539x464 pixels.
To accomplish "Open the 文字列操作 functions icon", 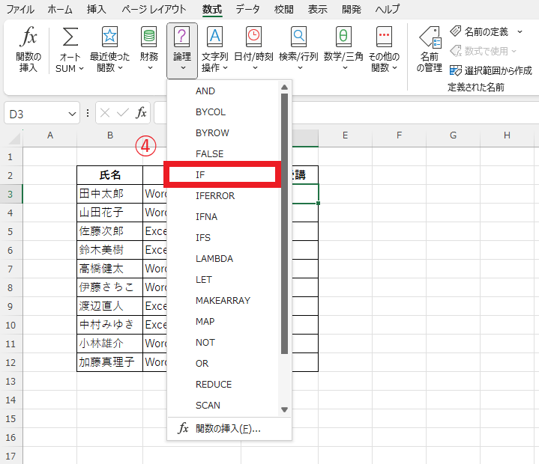I will click(x=215, y=37).
